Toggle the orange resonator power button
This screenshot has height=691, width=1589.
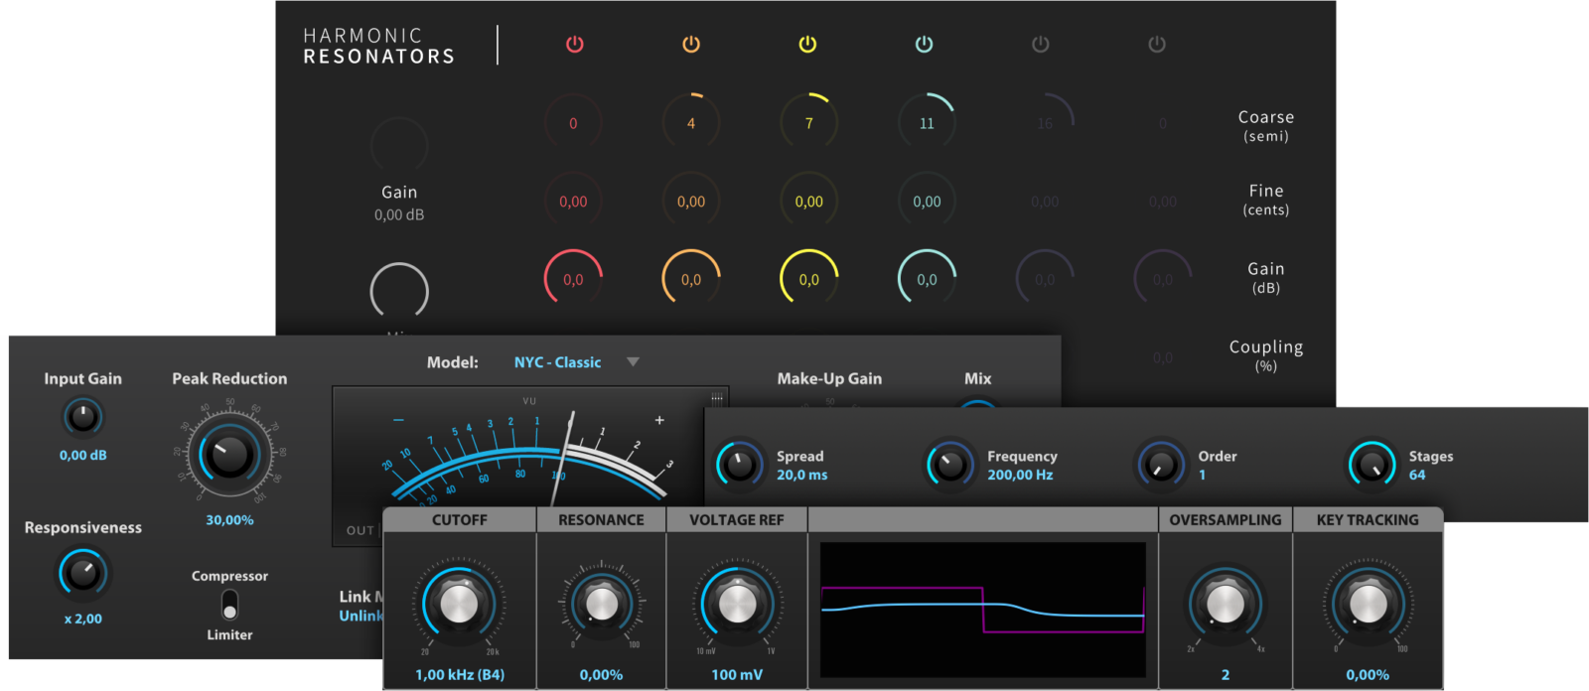click(x=691, y=45)
